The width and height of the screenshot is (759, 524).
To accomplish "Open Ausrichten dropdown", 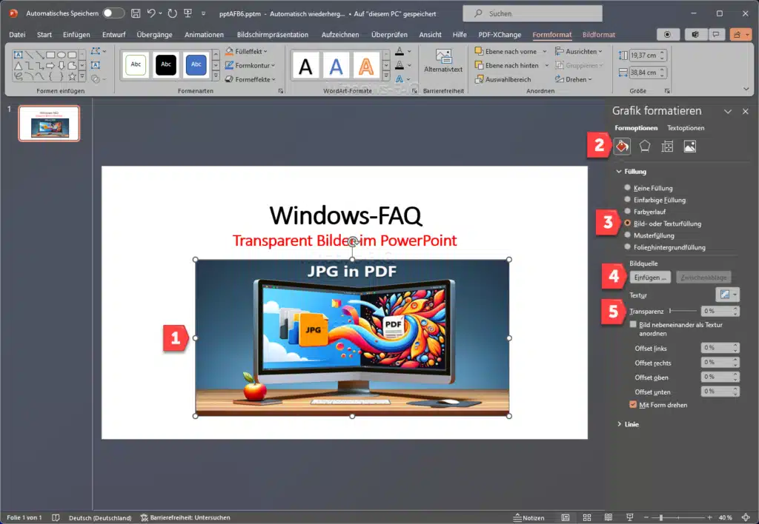I will (578, 51).
